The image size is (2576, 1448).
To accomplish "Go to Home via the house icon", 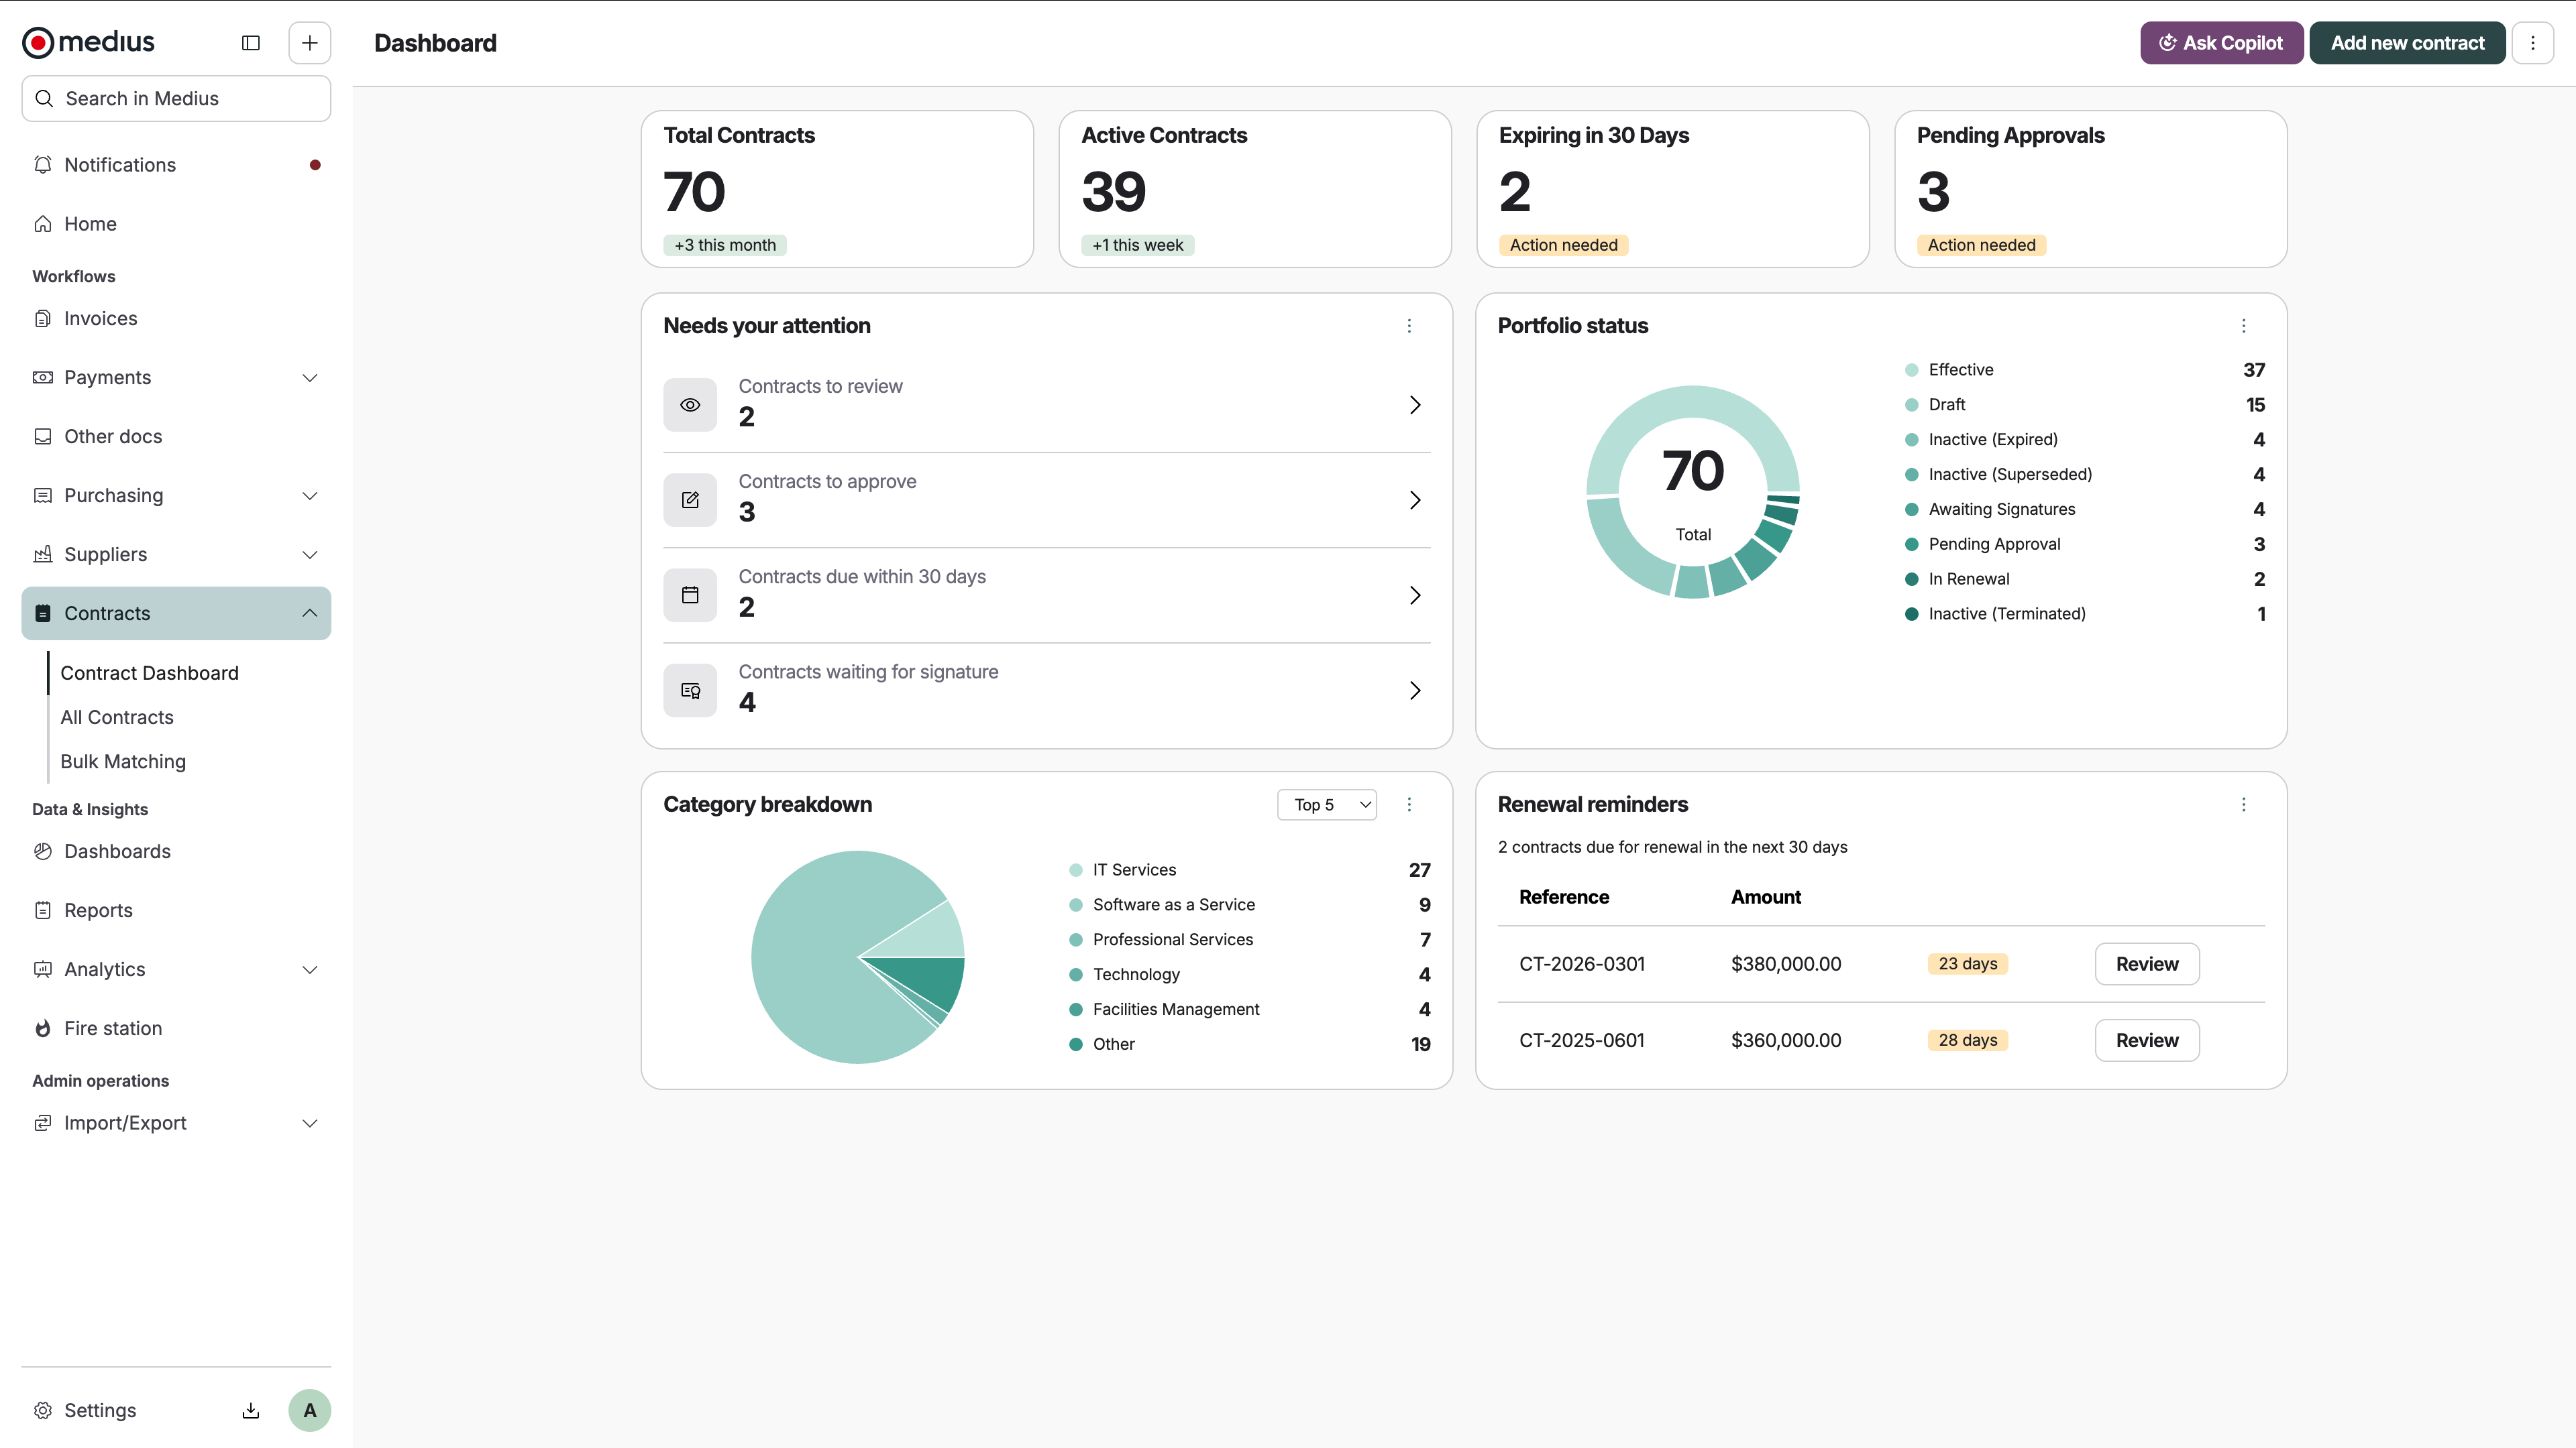I will click(x=43, y=224).
